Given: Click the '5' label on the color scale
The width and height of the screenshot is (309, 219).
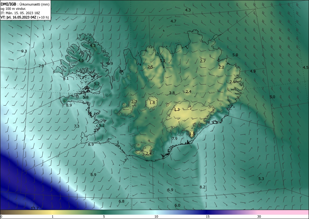Looking at the screenshot, I should pos(104,217).
